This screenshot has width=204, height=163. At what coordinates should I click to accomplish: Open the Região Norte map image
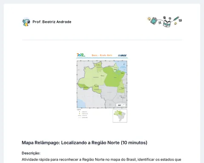click(x=102, y=88)
